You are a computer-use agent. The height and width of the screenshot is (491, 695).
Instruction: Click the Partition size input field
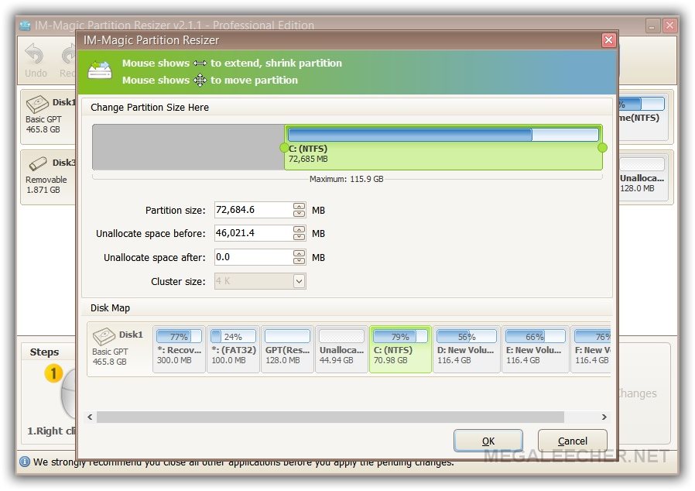pos(254,210)
